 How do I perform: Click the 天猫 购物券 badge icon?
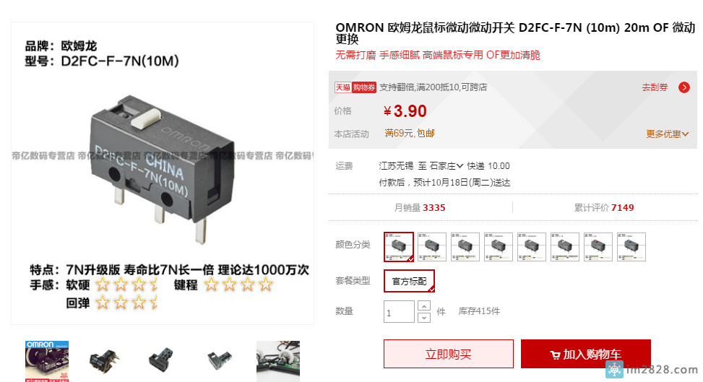pyautogui.click(x=355, y=87)
